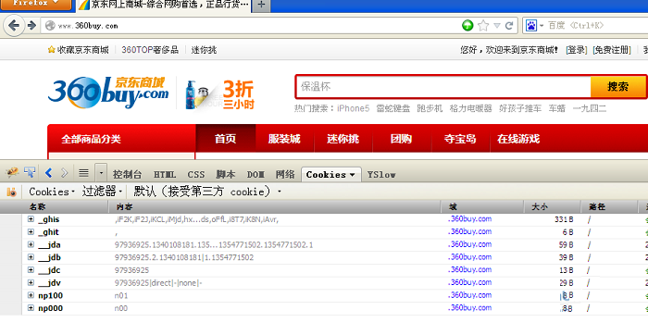Screen dimensions: 648x335
Task: Open the Baidu search engine selector
Action: pyautogui.click(x=534, y=26)
